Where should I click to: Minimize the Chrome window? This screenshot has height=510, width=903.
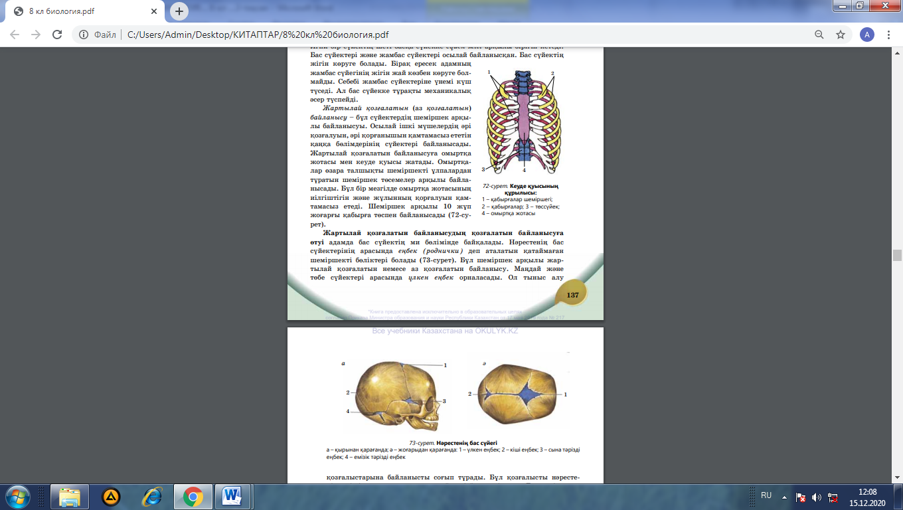tap(843, 6)
